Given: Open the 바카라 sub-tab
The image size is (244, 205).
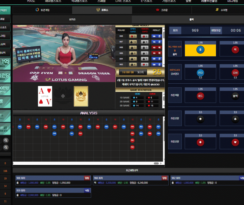Looking at the screenshot, I should pyautogui.click(x=72, y=19).
